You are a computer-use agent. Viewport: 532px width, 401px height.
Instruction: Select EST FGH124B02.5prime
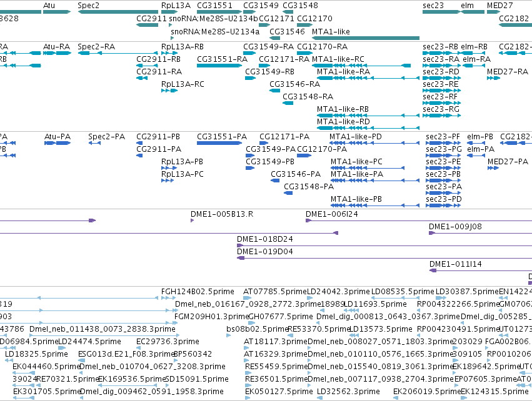tap(169, 299)
